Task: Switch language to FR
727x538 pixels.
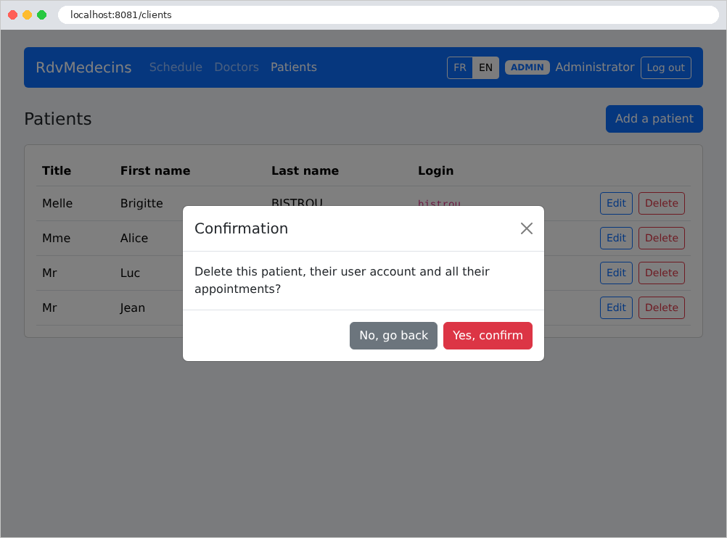Action: [x=460, y=67]
